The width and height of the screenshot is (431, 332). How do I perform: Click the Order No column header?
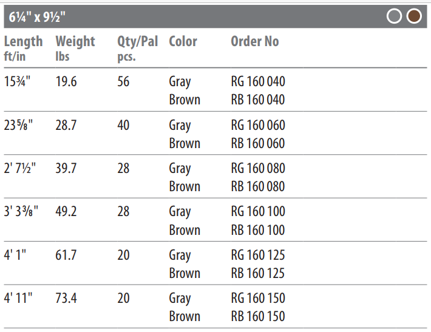255,41
